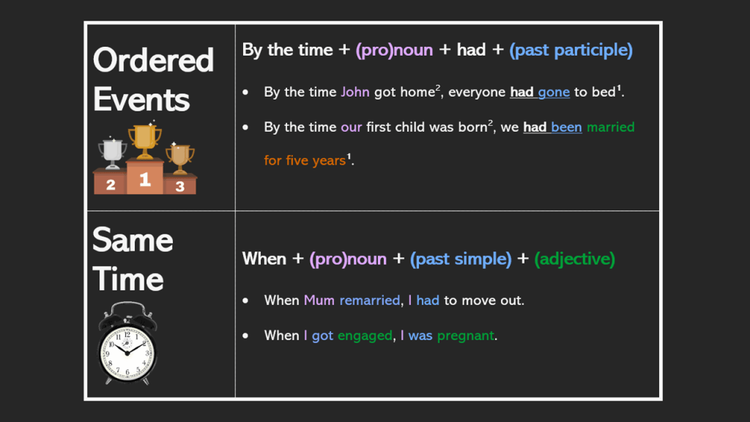Click the green word "pregnant"
Image resolution: width=750 pixels, height=422 pixels.
(466, 336)
